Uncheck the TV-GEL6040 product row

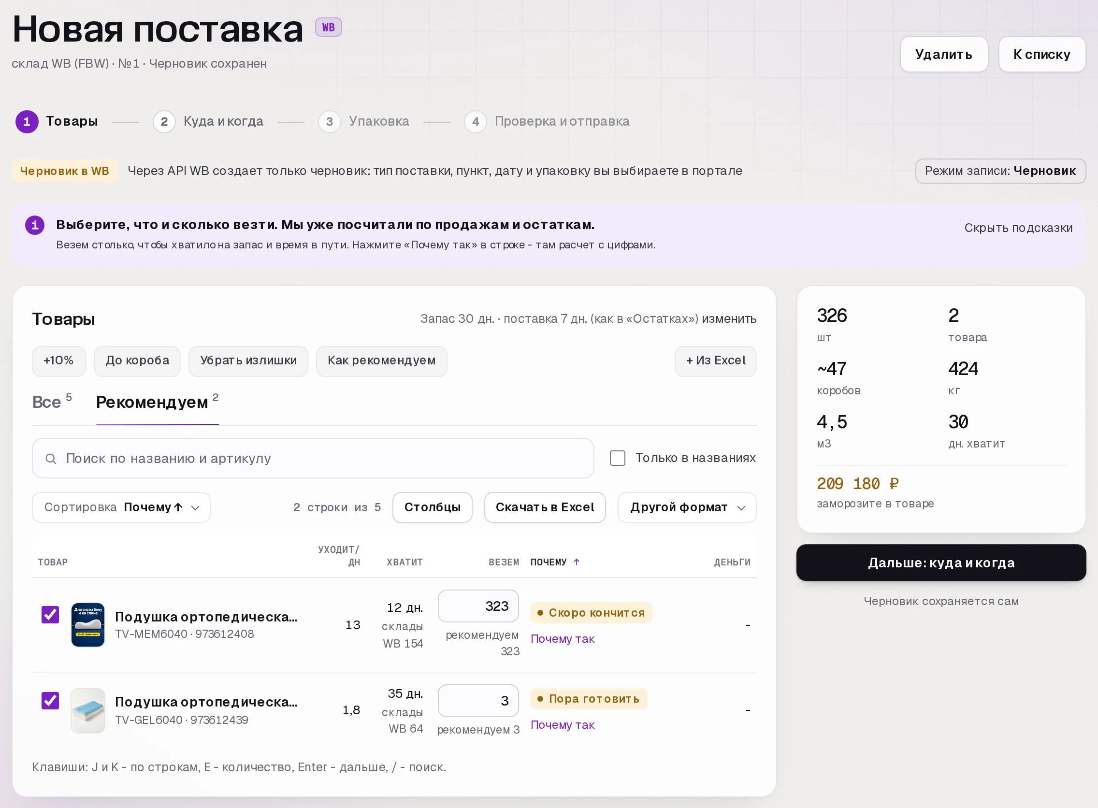click(x=50, y=700)
